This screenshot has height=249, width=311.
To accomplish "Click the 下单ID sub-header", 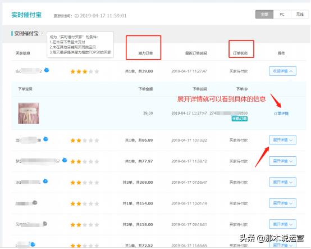I will coord(242,89).
